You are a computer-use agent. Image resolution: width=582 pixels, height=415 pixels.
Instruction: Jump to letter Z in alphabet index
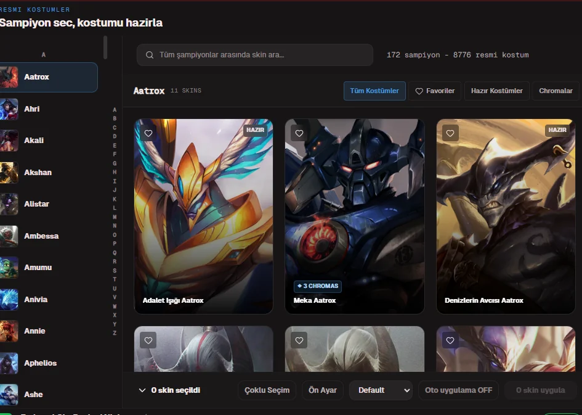[115, 333]
